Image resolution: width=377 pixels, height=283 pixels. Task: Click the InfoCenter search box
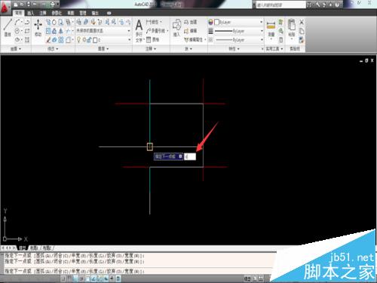tap(281, 5)
